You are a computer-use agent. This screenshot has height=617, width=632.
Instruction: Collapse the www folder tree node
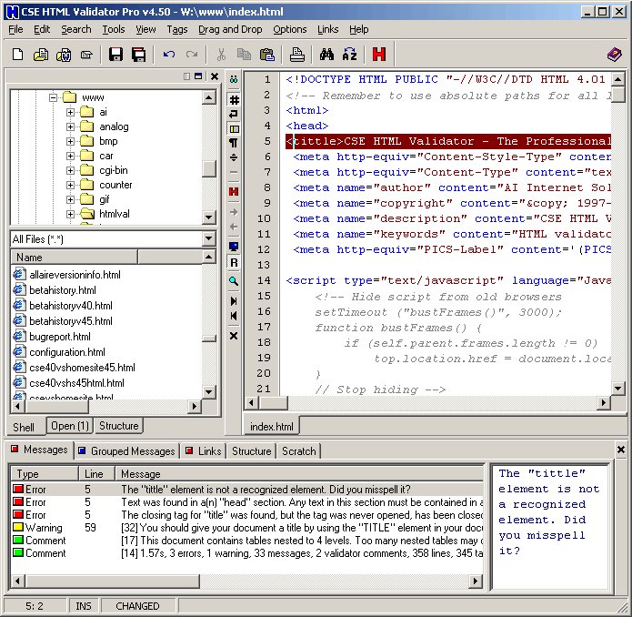click(x=53, y=97)
